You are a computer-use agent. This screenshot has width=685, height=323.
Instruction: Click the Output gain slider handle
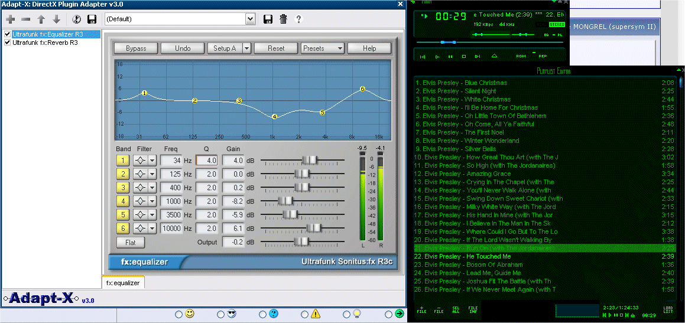(301, 242)
